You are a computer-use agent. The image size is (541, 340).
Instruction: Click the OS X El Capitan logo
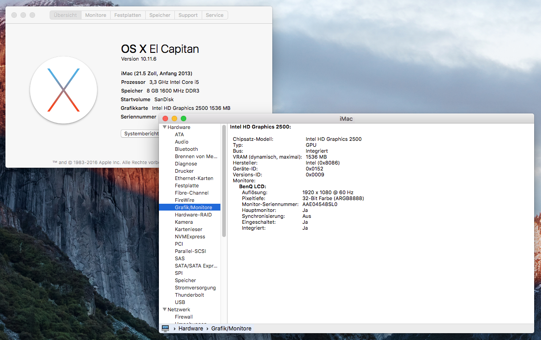[63, 90]
